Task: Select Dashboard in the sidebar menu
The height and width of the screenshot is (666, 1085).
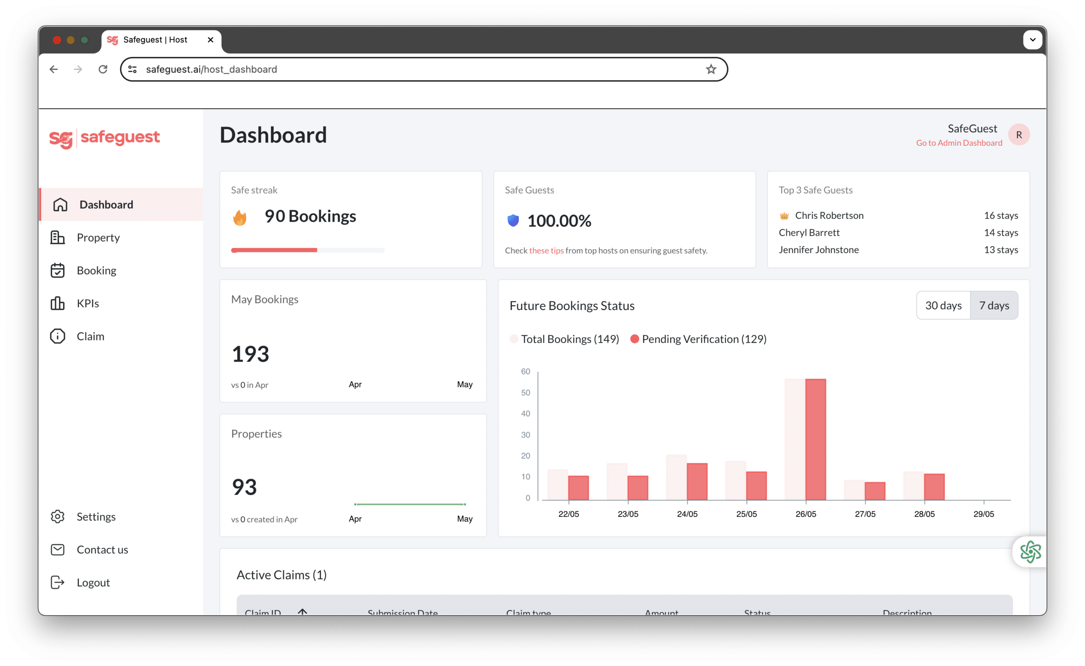Action: click(x=106, y=204)
